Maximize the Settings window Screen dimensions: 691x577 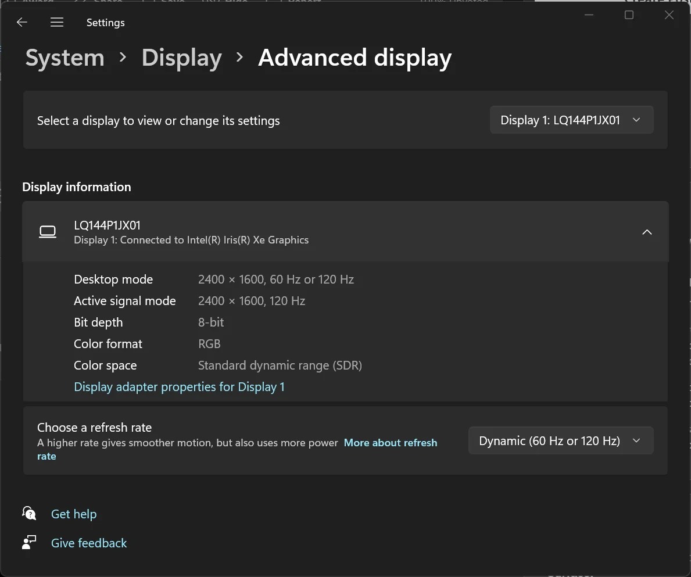(x=629, y=16)
